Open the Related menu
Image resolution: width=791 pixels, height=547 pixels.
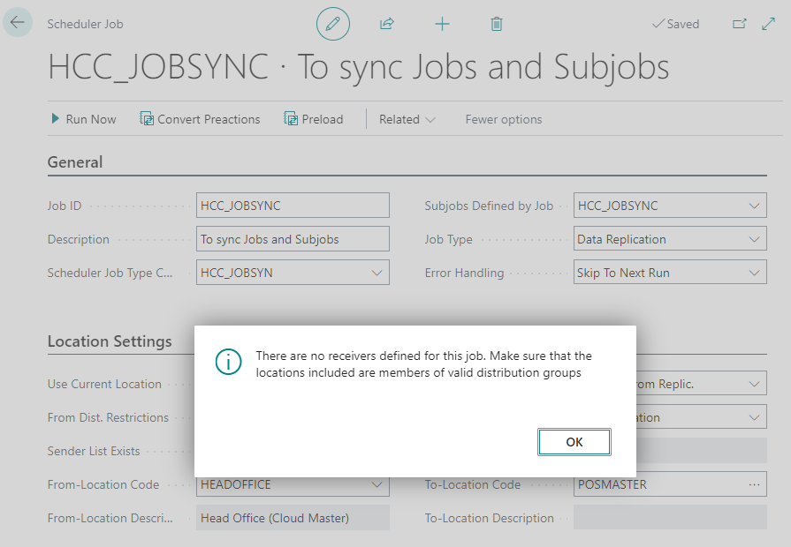(x=407, y=119)
